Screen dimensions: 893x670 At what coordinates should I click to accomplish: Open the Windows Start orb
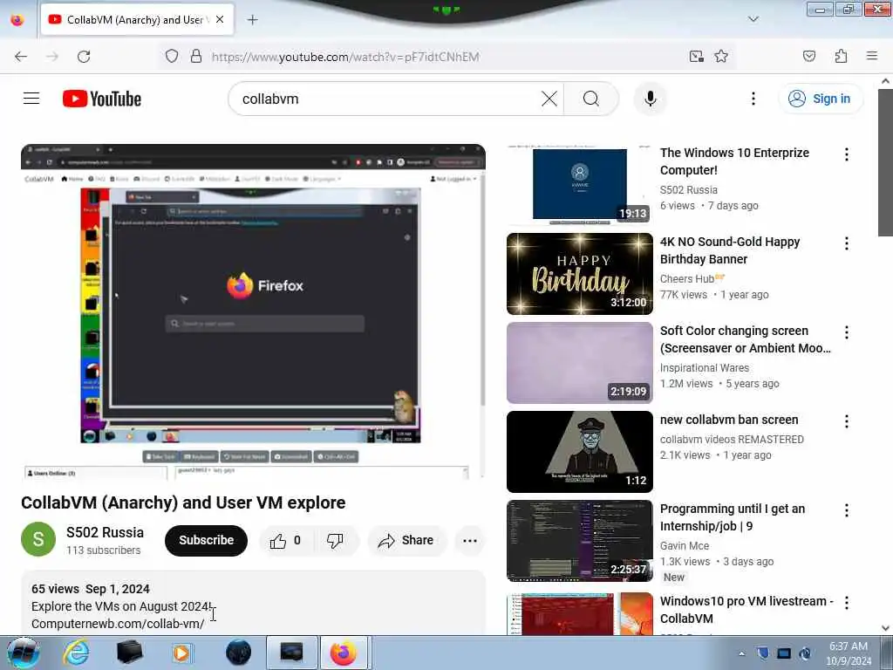click(23, 653)
